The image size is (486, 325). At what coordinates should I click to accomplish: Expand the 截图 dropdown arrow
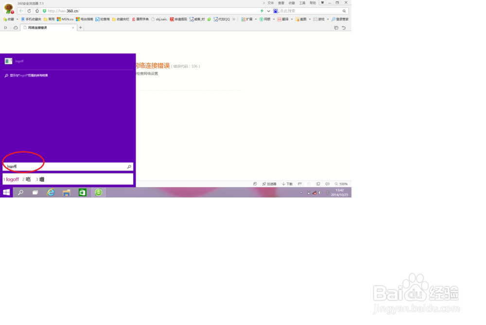310,19
